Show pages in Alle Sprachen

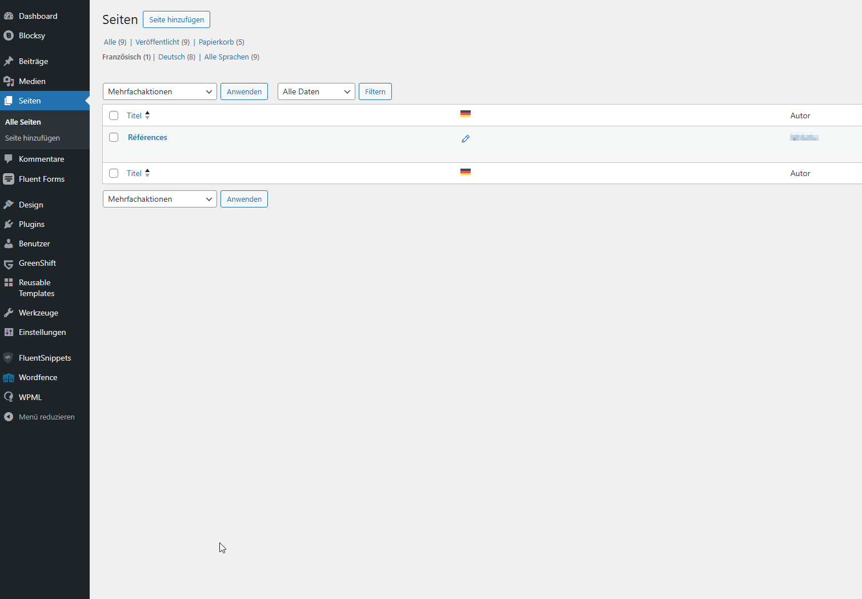tap(232, 57)
